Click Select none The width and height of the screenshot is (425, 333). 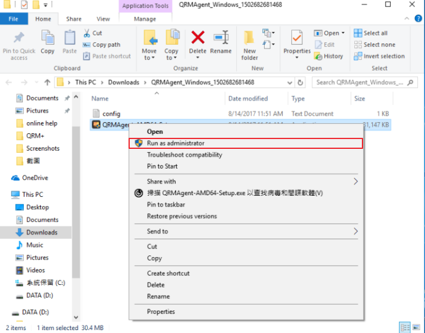point(375,45)
